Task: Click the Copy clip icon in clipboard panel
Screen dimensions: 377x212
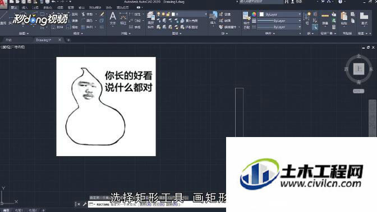Action: click(353, 21)
